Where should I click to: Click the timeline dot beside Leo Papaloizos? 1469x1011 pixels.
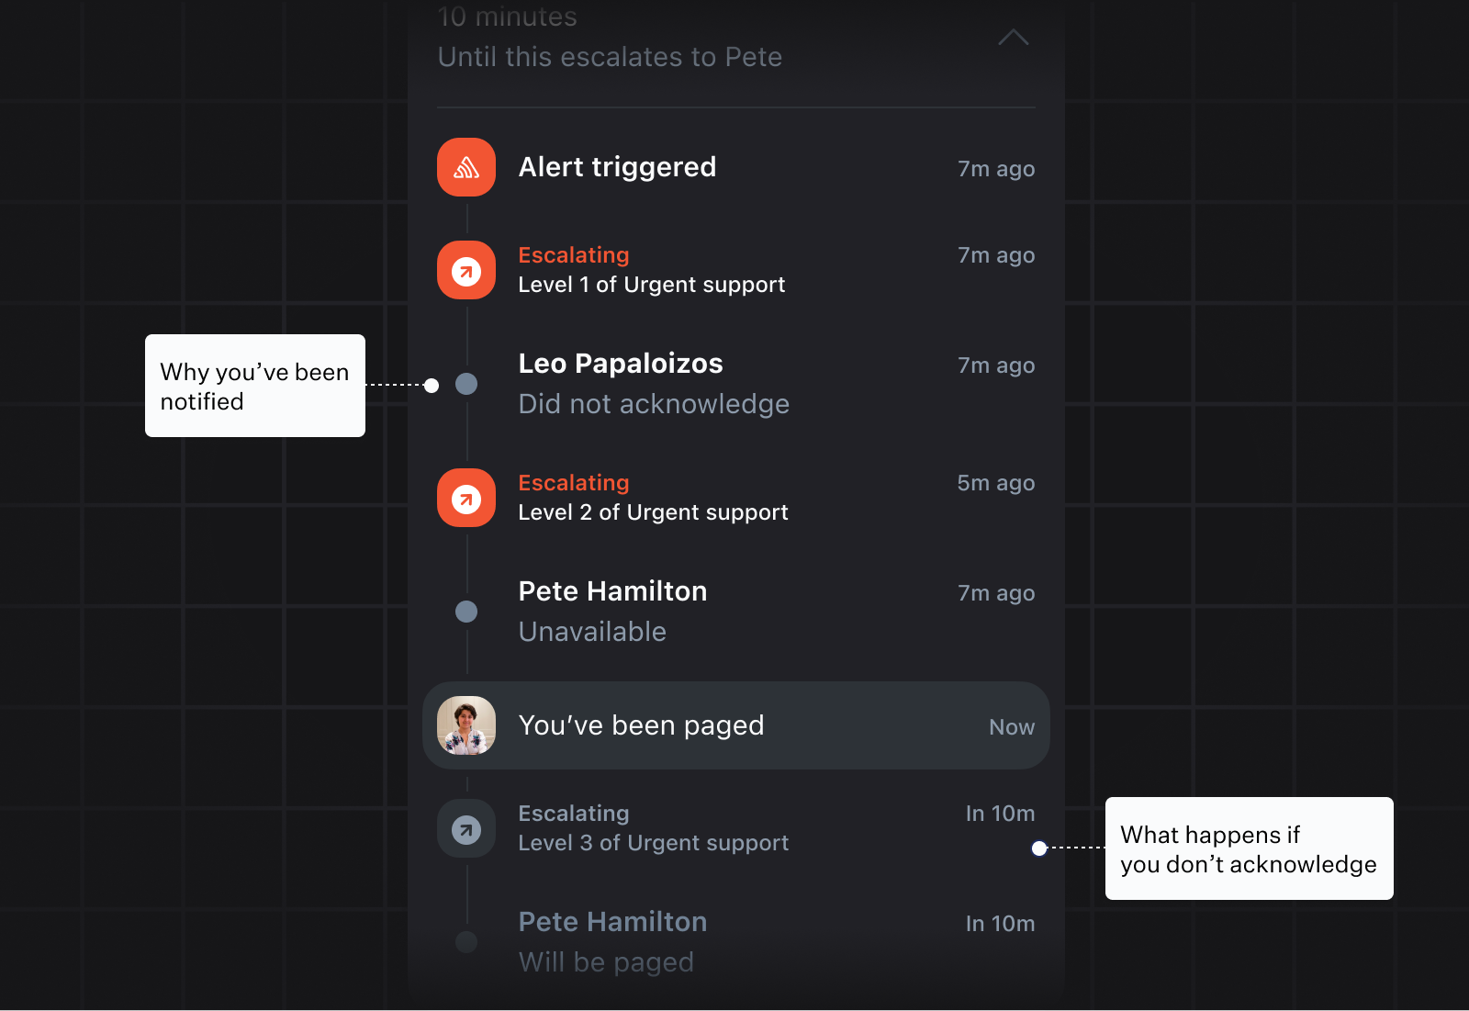(x=466, y=384)
